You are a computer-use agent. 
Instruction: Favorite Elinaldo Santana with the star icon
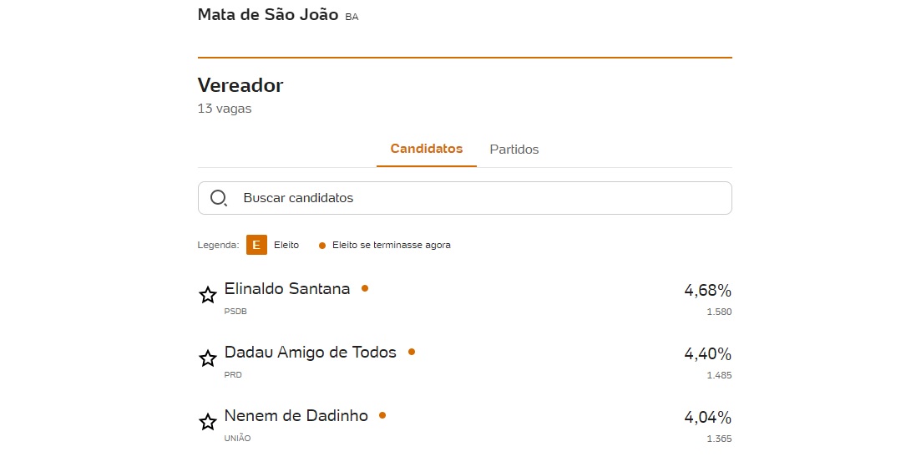207,295
